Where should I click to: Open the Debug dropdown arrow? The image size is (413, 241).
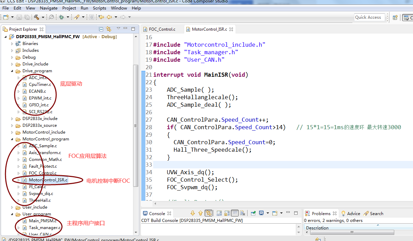68,17
